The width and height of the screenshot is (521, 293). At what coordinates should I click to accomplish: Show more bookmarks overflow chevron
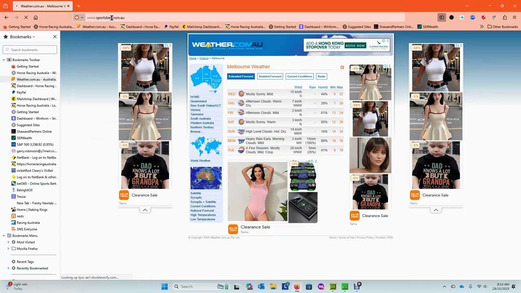(x=482, y=27)
